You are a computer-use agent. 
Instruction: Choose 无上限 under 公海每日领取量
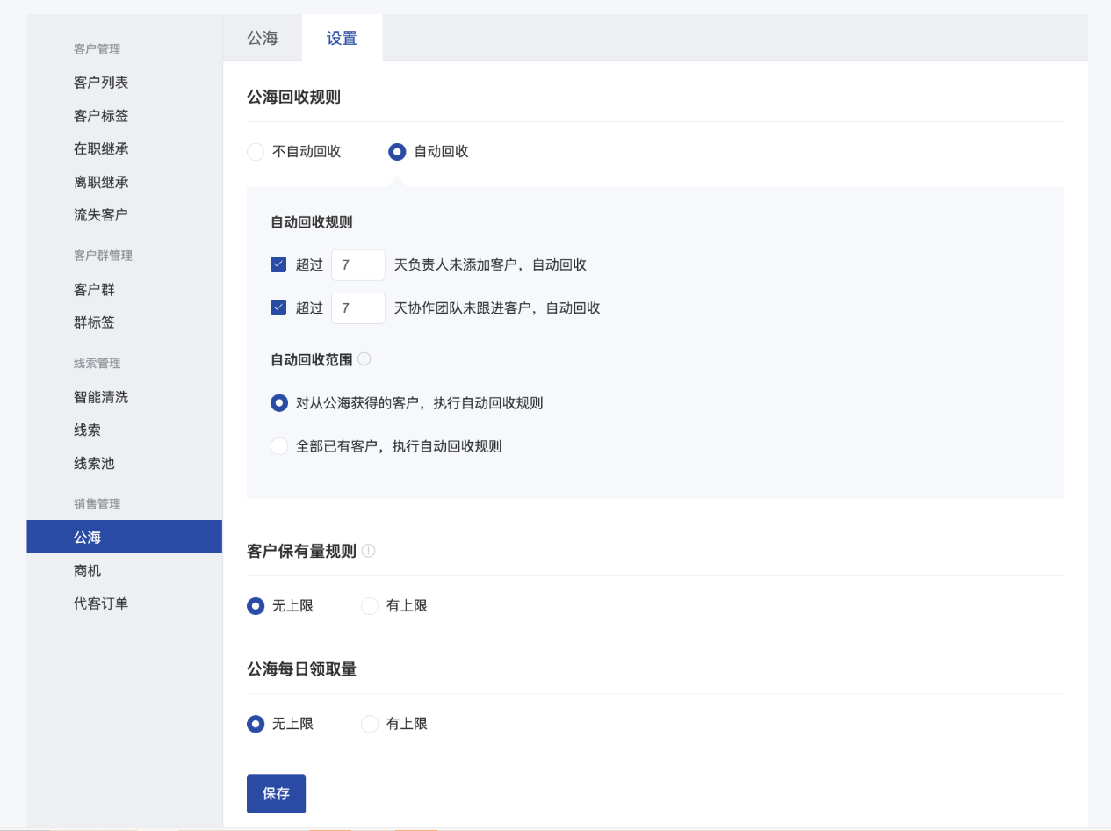pyautogui.click(x=256, y=724)
